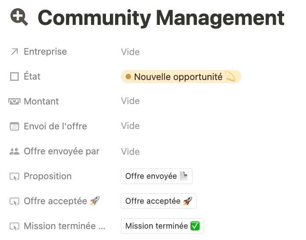Screen dimensions: 306x240
Task: Click the button icon beside Proposition
Action: (x=14, y=177)
